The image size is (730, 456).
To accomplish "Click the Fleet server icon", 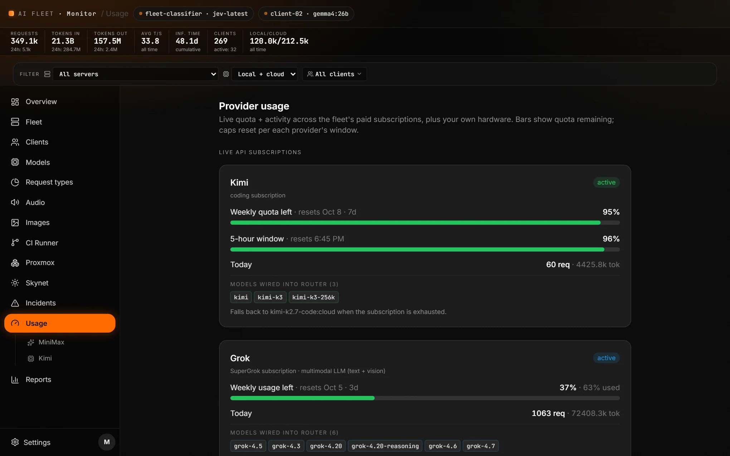I will pos(15,122).
